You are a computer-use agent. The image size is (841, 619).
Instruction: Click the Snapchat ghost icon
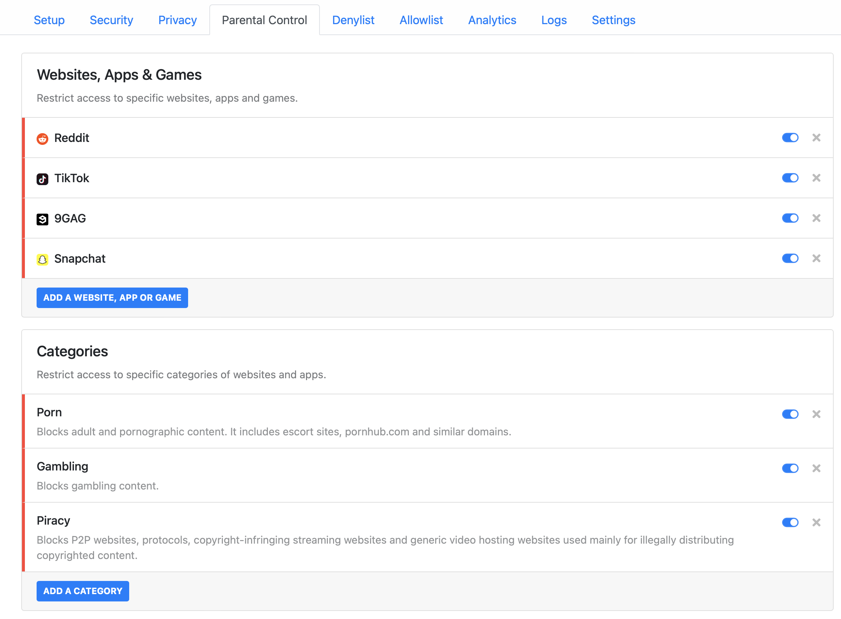point(42,259)
